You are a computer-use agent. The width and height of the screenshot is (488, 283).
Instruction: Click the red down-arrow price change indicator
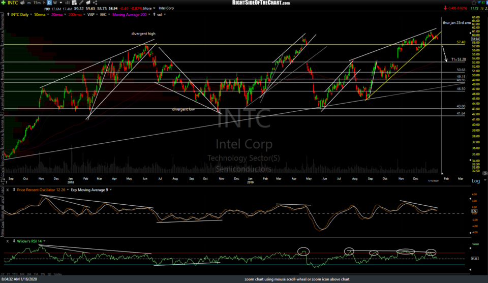click(x=445, y=9)
